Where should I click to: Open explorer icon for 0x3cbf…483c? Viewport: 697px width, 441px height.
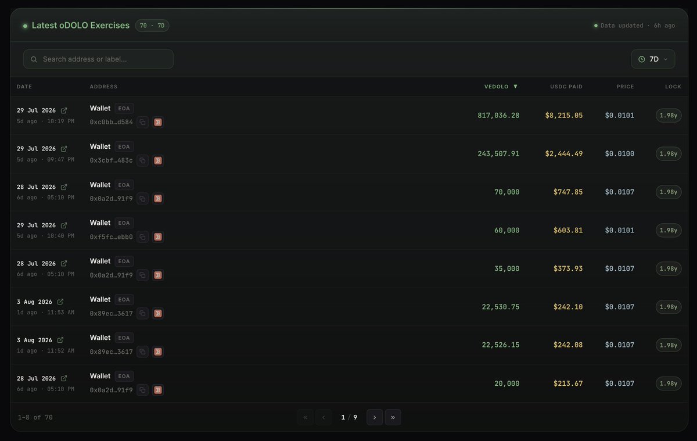point(158,160)
